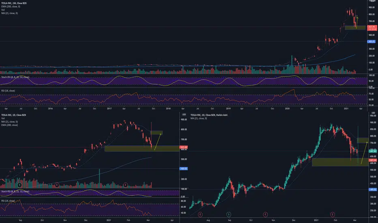Select the 'RSI (14, close)' legend in the bottom-left daily chart
This screenshot has width=378, height=223.
click(x=8, y=201)
